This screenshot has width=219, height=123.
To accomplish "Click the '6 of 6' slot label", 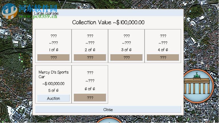I will (x=90, y=89).
